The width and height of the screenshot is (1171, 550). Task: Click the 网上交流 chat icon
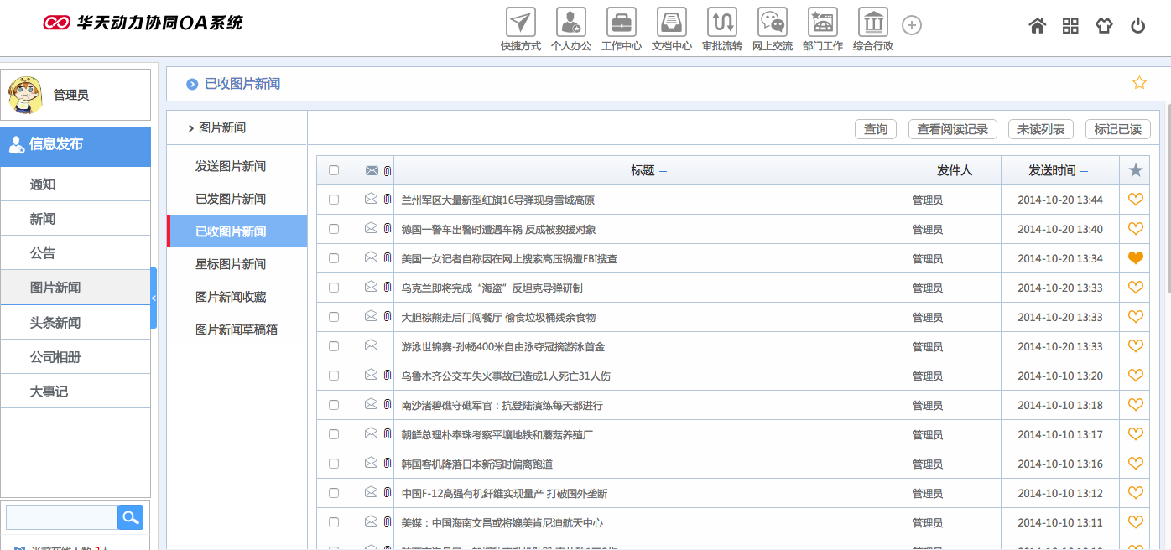point(773,23)
